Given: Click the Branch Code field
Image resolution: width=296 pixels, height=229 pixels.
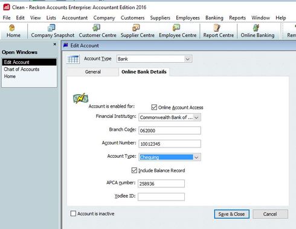Looking at the screenshot, I should click(170, 131).
